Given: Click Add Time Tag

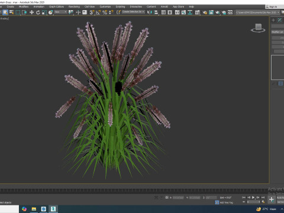Looking at the screenshot, I should [227, 202].
